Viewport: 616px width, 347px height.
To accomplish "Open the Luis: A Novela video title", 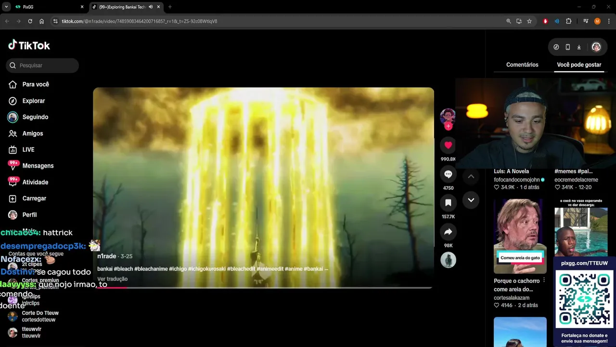I will (x=511, y=171).
